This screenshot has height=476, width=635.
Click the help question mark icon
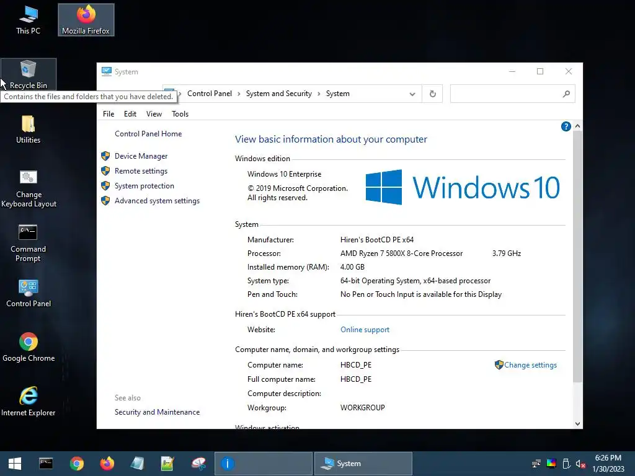coord(566,126)
